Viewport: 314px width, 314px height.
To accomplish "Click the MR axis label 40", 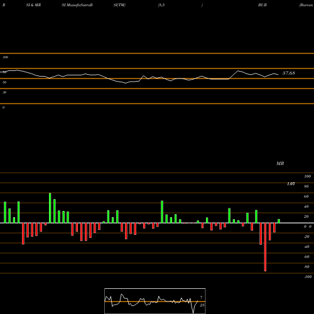I will [x=306, y=207].
